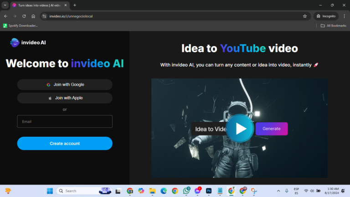Open a new browser tab
The height and width of the screenshot is (197, 350).
[75, 5]
